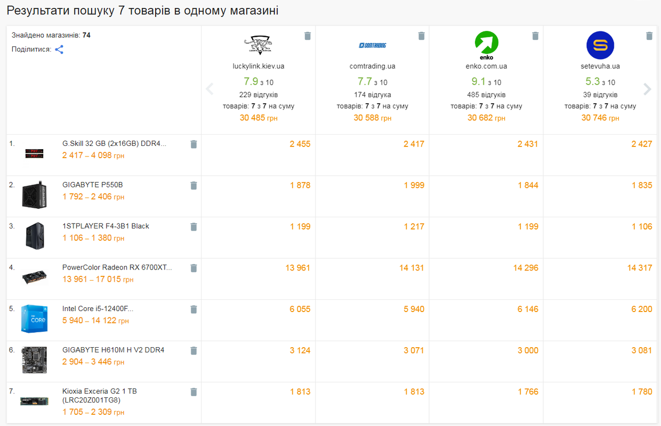Click H610M price 3 124 at luckylink

[x=300, y=350]
